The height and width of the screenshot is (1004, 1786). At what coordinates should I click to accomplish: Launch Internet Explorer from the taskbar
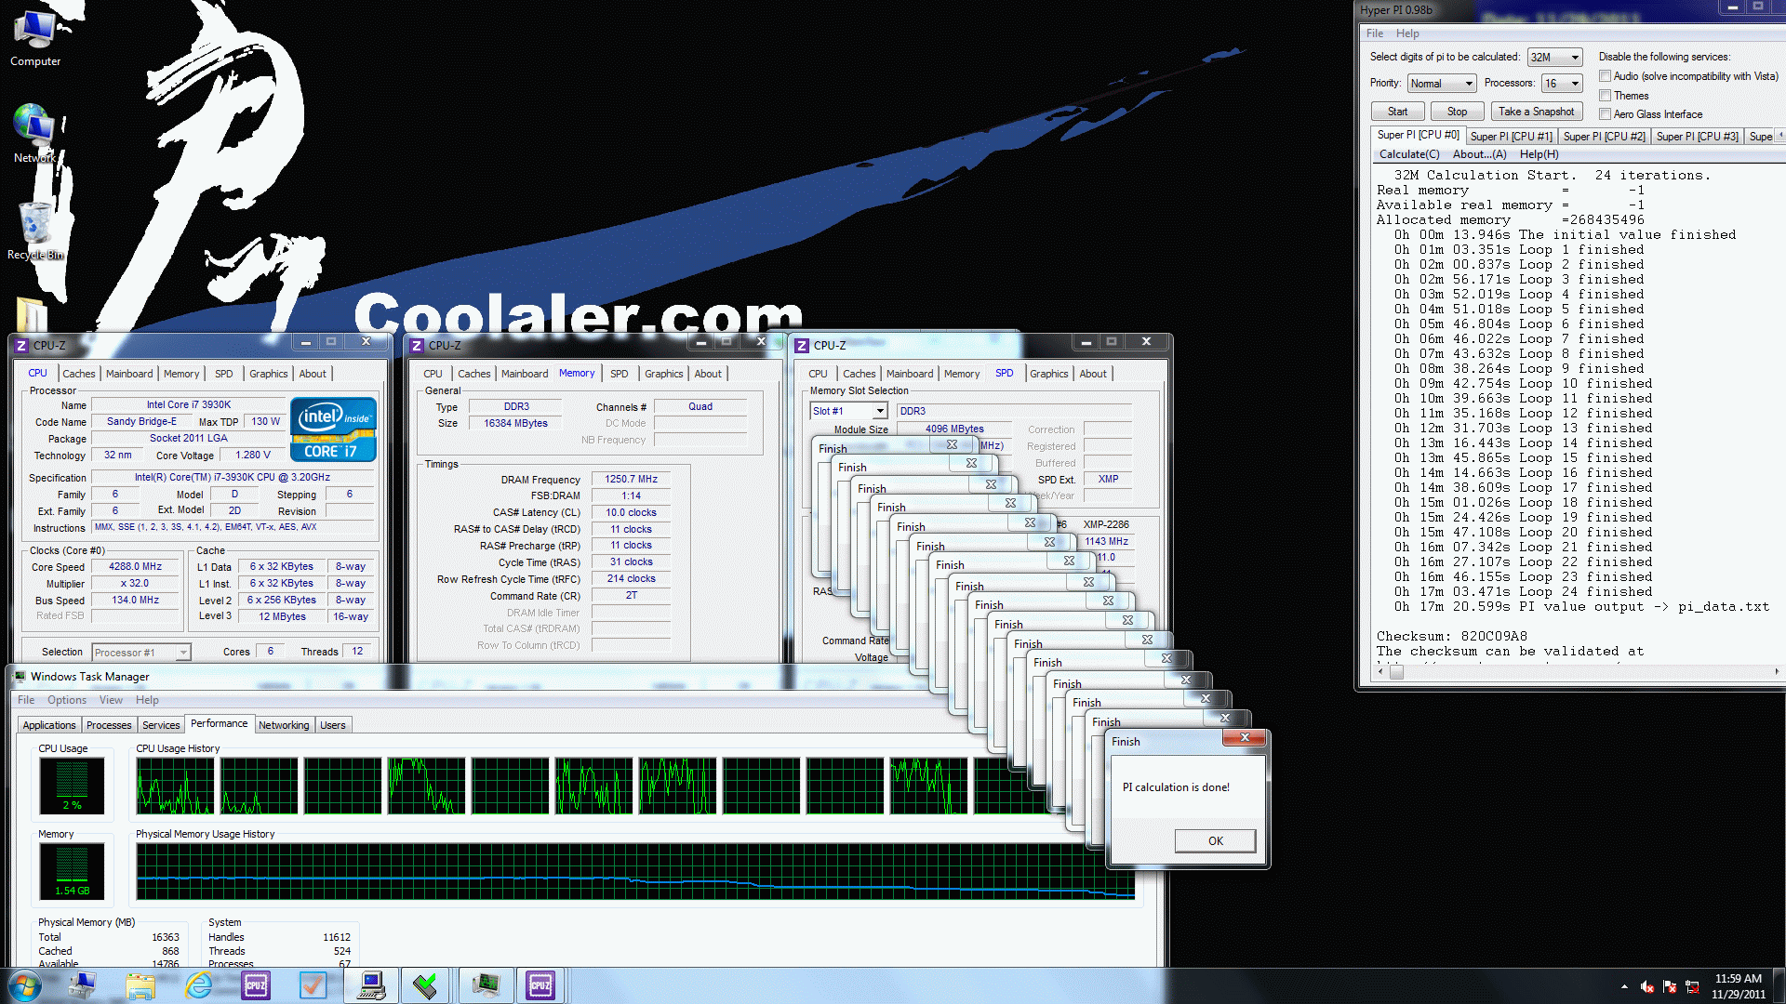pos(198,985)
